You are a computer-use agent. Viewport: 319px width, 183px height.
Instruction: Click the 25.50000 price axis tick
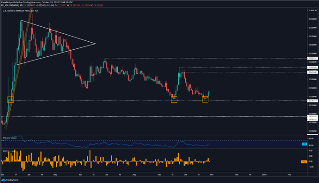[312, 19]
